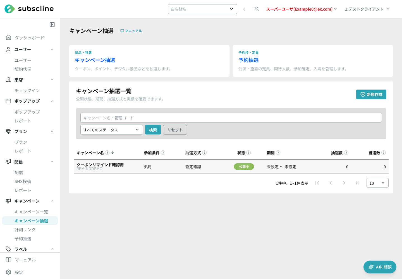Click the 新規作成 button
The height and width of the screenshot is (279, 402).
tap(371, 95)
